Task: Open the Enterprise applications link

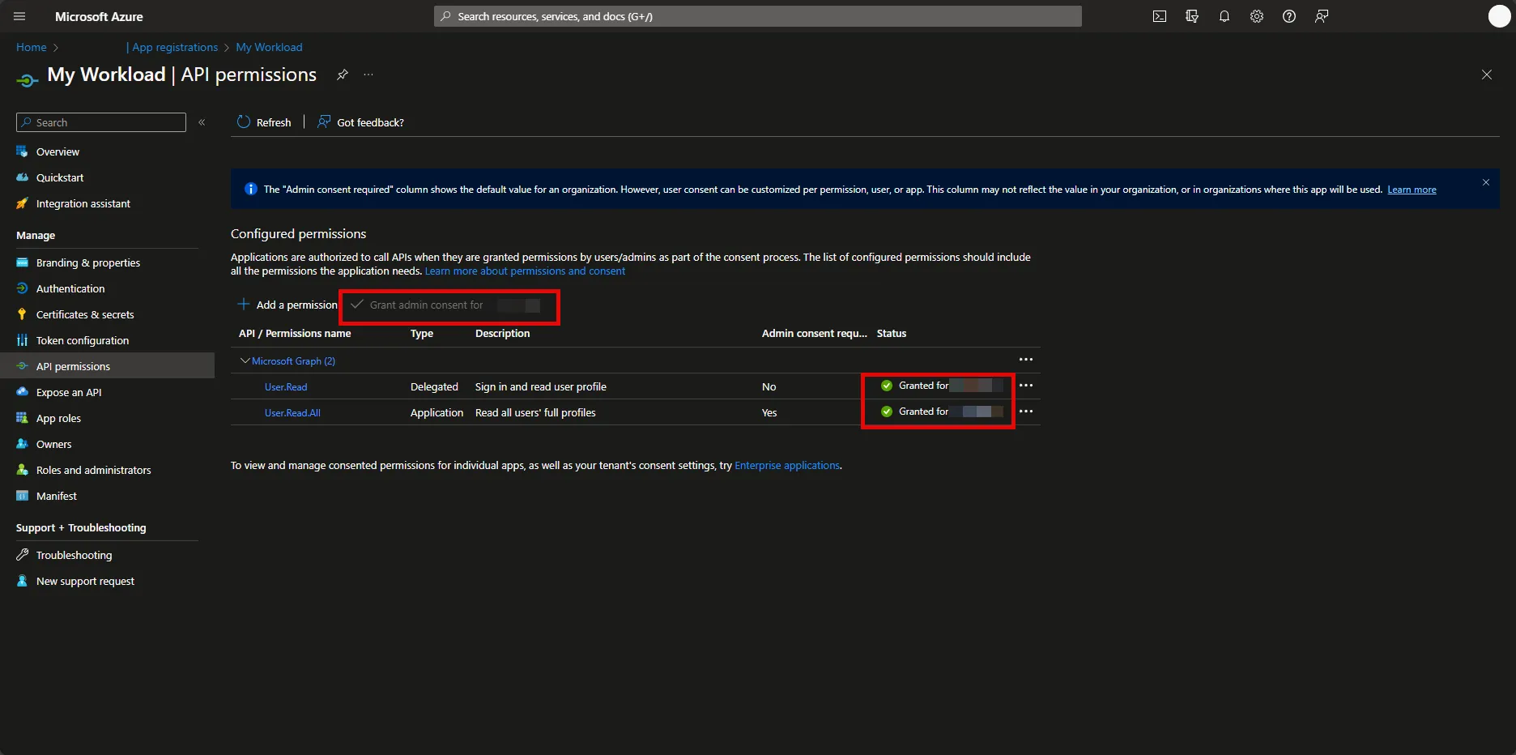Action: coord(786,465)
